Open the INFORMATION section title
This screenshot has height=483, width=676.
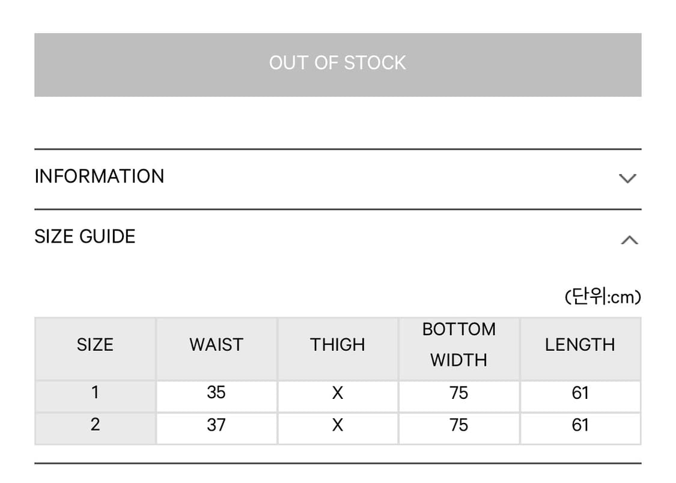(x=99, y=177)
